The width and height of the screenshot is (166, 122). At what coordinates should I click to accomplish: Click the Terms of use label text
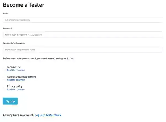[x=14, y=67]
